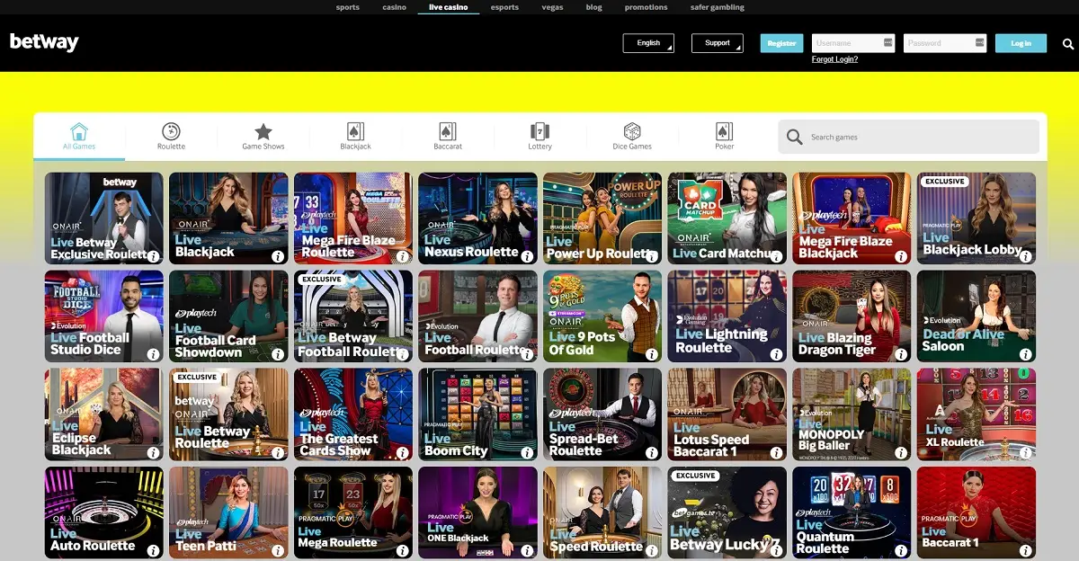Open info icon on Blazing Dragon Tiger
Image resolution: width=1079 pixels, height=561 pixels.
901,354
